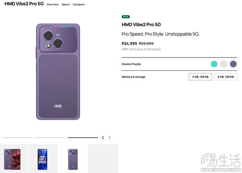Screen dimensions: 242x173
Task: Select the light gray color swatch
Action: click(x=223, y=64)
